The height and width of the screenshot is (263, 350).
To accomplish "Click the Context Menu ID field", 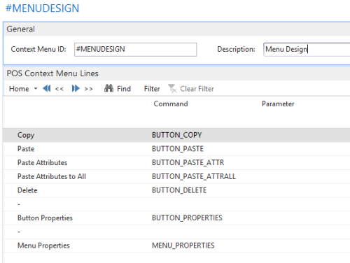I will click(135, 50).
